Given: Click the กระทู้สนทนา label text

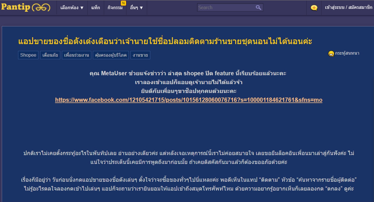Looking at the screenshot, I should click(347, 53).
